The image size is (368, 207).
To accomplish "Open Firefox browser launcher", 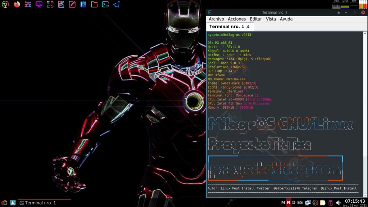I will (17, 5).
